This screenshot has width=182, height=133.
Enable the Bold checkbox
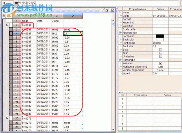(x=160, y=50)
